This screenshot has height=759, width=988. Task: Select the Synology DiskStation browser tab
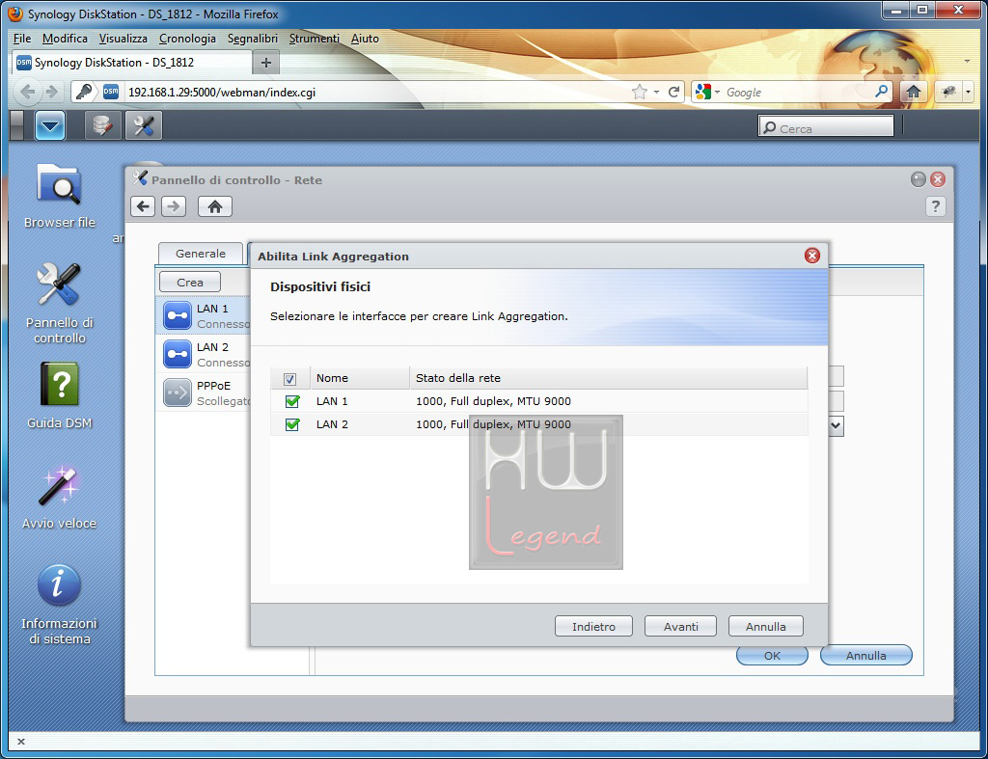point(131,63)
